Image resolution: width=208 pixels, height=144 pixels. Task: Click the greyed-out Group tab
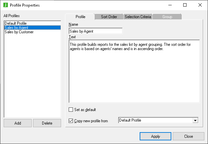coord(167,17)
